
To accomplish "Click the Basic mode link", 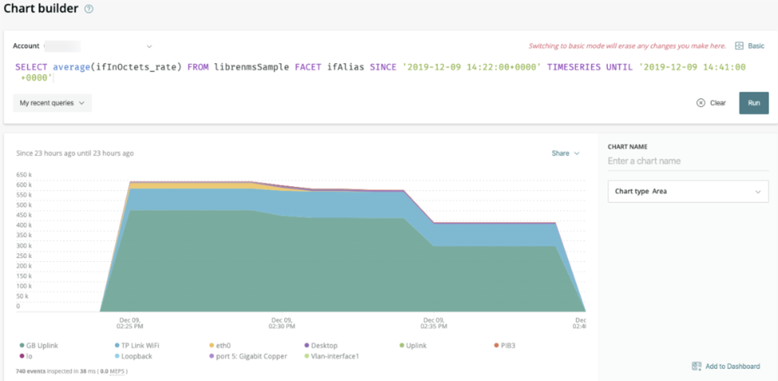I will (756, 46).
